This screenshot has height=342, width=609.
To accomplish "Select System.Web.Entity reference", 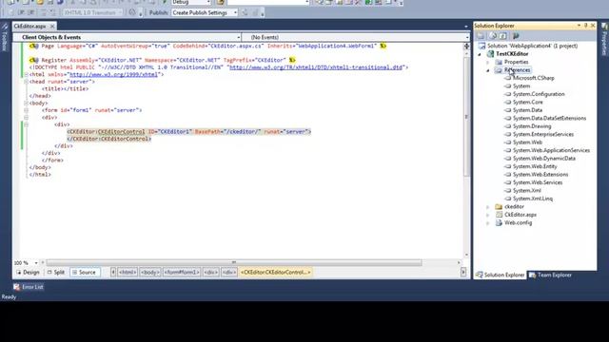I will pos(535,166).
